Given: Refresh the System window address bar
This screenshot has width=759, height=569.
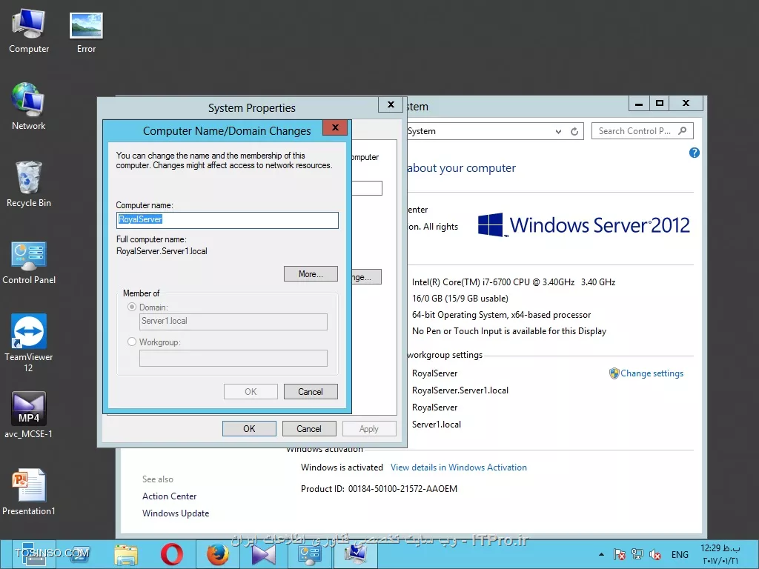Looking at the screenshot, I should coord(574,131).
